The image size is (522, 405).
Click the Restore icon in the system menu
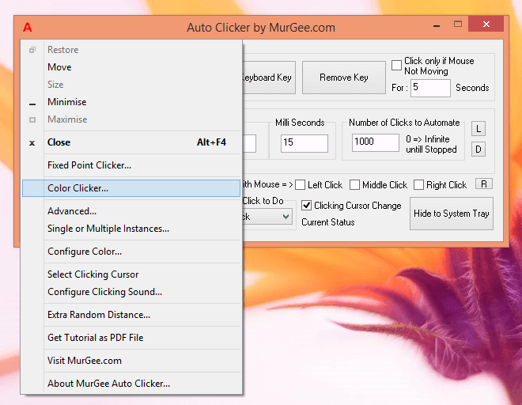(32, 50)
